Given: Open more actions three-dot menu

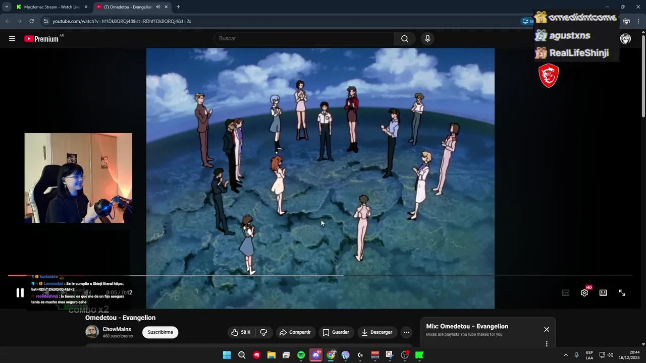Looking at the screenshot, I should tap(406, 332).
